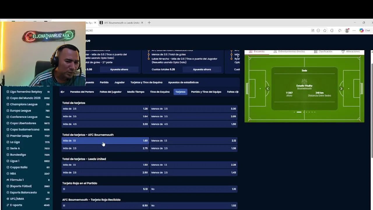This screenshot has height=210, width=373.
Task: Click the page vertical scrollbar
Action: [372, 111]
